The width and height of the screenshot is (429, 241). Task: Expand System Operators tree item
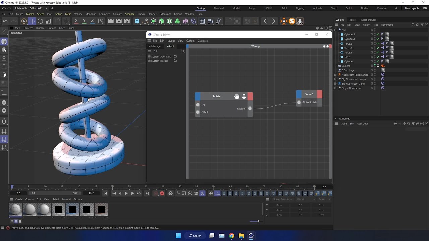pyautogui.click(x=149, y=56)
